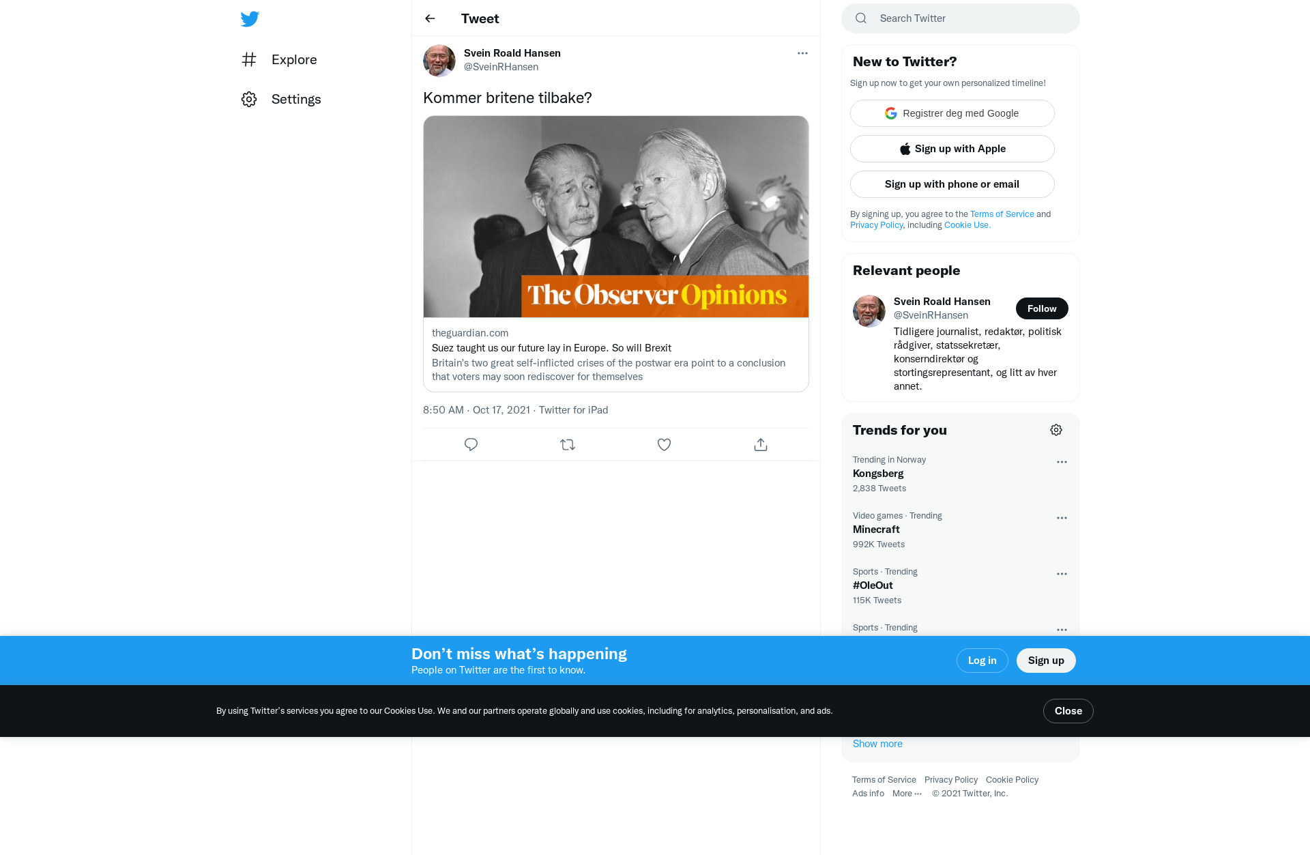Go back using the arrow icon
This screenshot has width=1310, height=855.
430,18
